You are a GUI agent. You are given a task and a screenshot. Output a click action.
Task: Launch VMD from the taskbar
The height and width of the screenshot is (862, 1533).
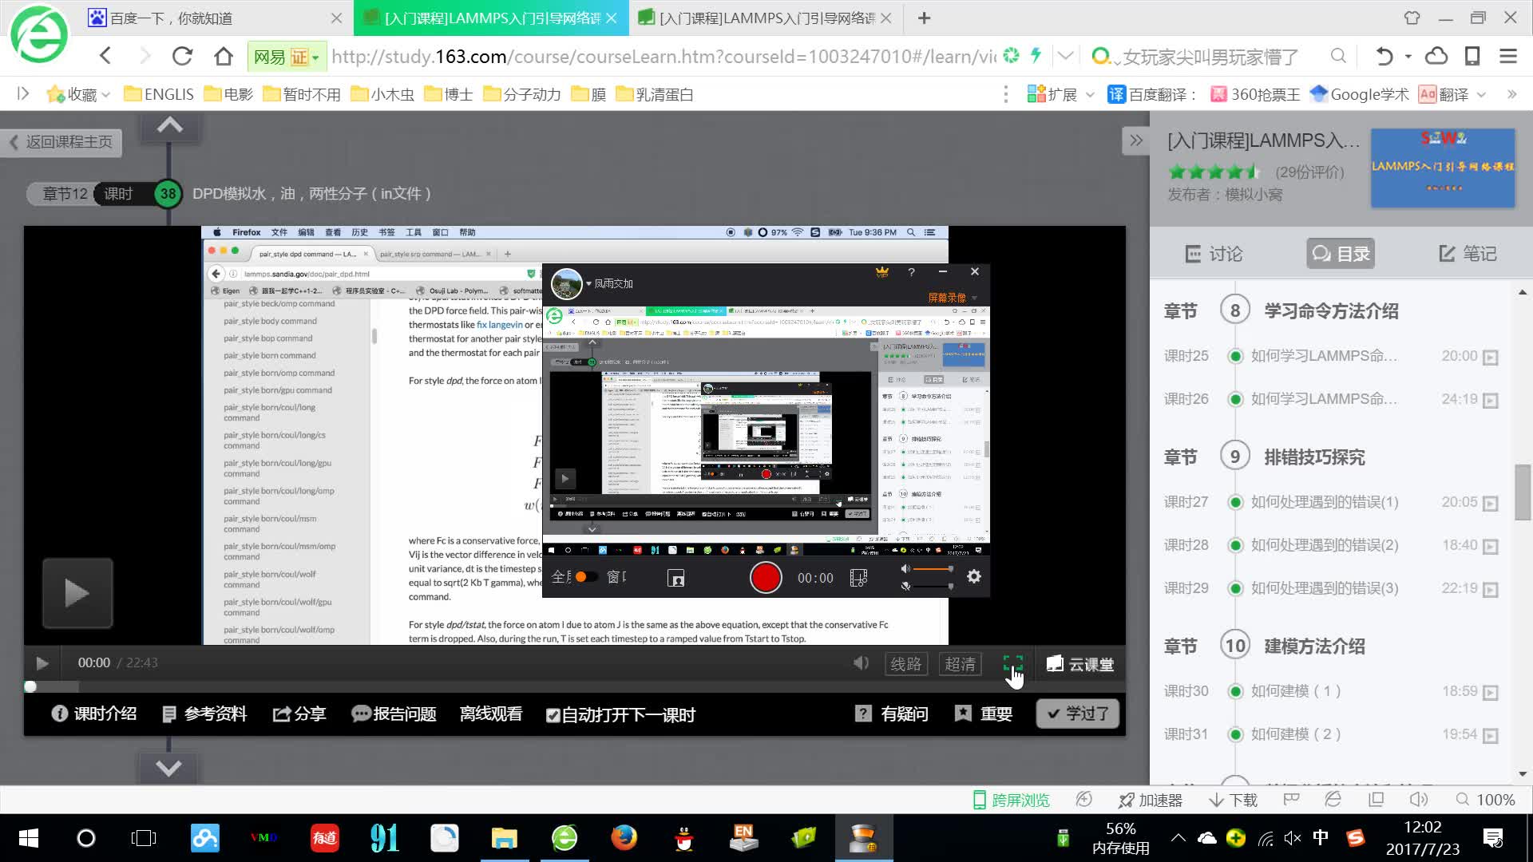point(263,838)
